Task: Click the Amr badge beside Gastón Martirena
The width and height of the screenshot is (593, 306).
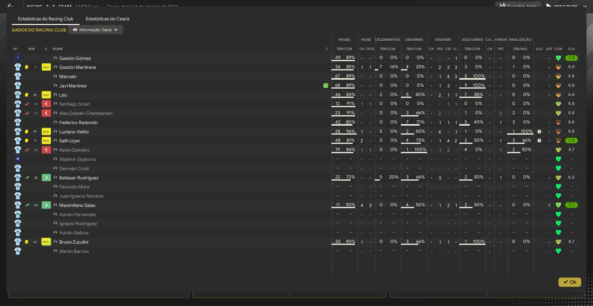Action: tap(46, 67)
